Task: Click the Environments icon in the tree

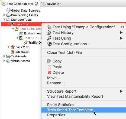Action: tap(21, 33)
